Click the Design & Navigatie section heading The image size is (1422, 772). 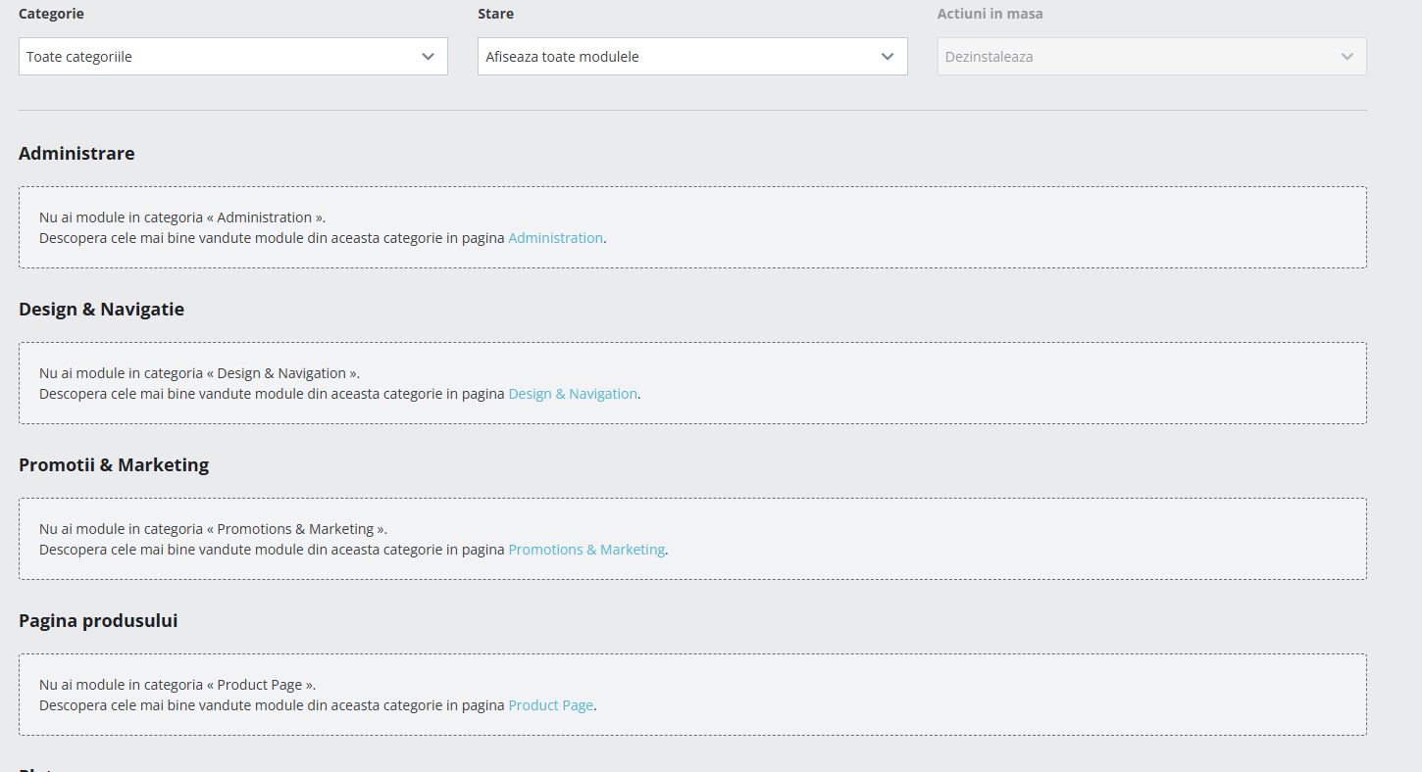tap(101, 310)
